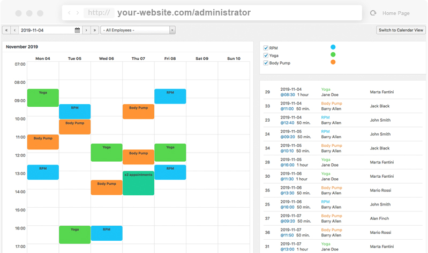Screen dimensions: 428x253
Task: Click the Thu 07 column header
Action: (138, 59)
